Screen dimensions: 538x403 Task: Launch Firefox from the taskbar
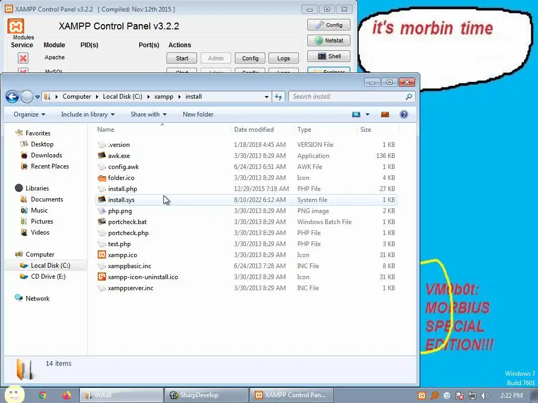[67, 395]
